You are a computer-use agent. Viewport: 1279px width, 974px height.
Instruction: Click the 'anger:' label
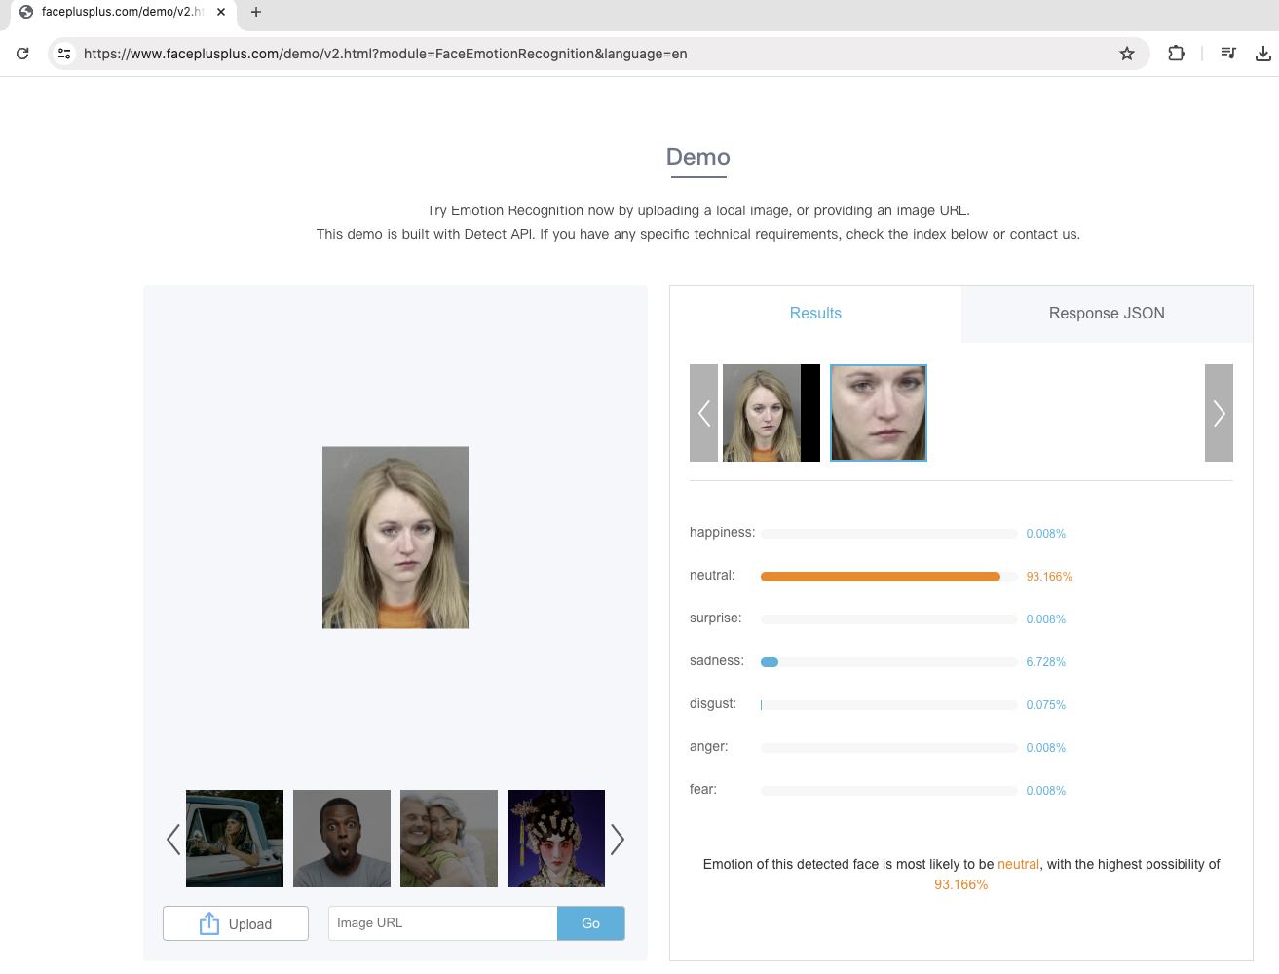(x=709, y=746)
